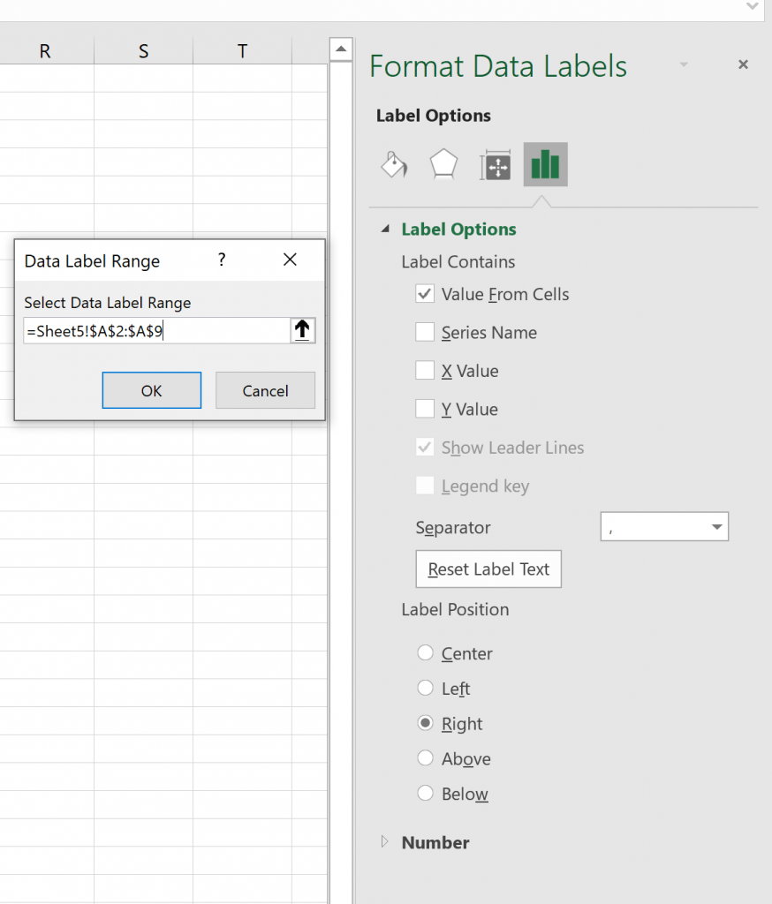Click Reset Label Text
The width and height of the screenshot is (772, 904).
point(488,569)
